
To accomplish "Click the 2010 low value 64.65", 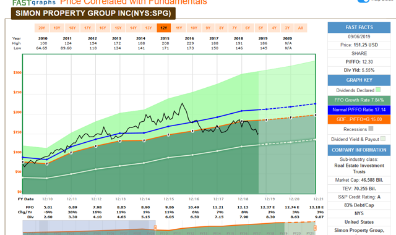I will 41,48.
